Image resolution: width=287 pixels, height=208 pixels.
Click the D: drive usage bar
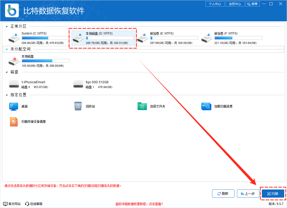pyautogui.click(x=110, y=38)
